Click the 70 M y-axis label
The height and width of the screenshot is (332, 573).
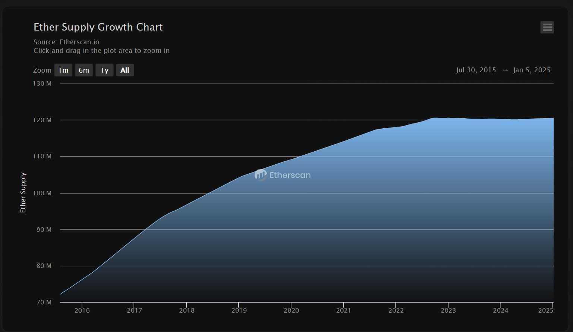point(44,302)
